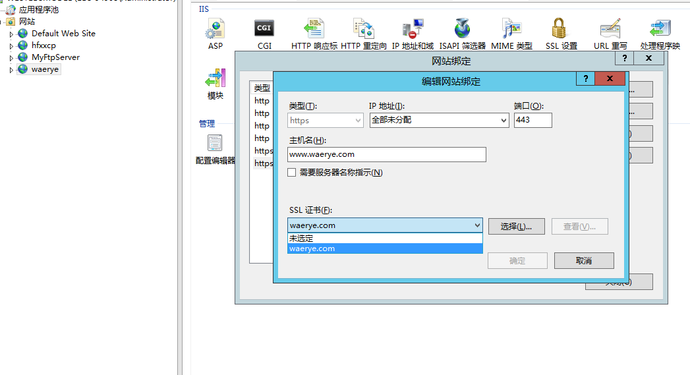Collapse the IIS section heading

204,9
